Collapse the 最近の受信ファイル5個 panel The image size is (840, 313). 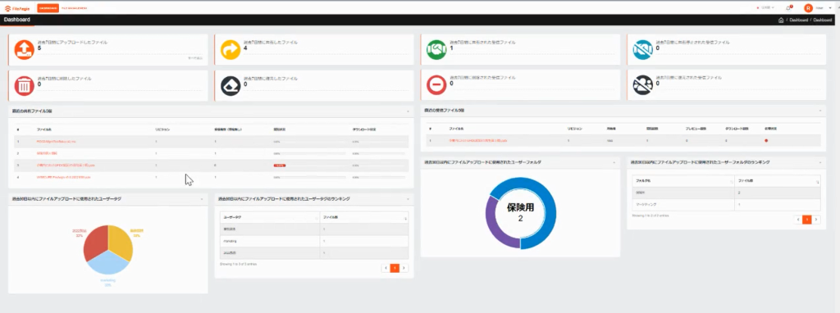(x=819, y=111)
